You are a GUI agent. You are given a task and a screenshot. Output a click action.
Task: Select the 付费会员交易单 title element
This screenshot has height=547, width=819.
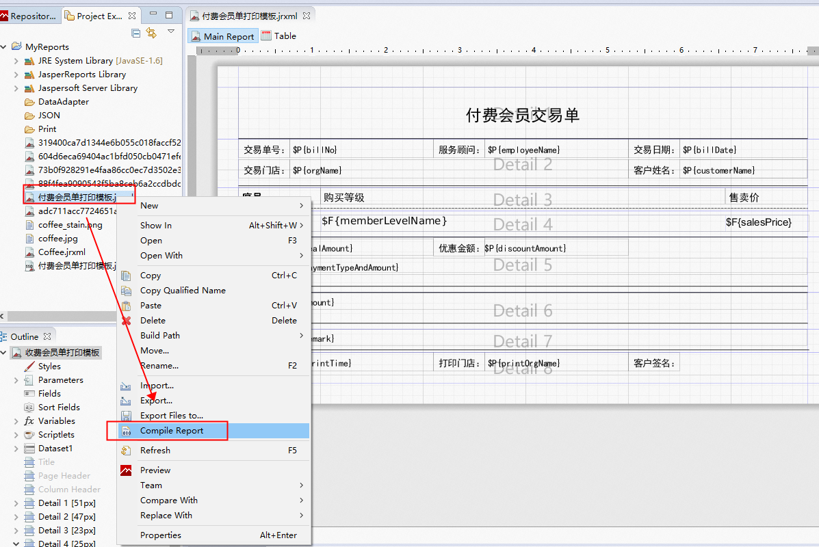pyautogui.click(x=522, y=116)
